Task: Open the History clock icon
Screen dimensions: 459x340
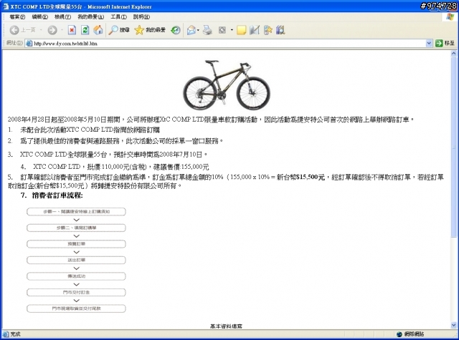Action: [176, 30]
